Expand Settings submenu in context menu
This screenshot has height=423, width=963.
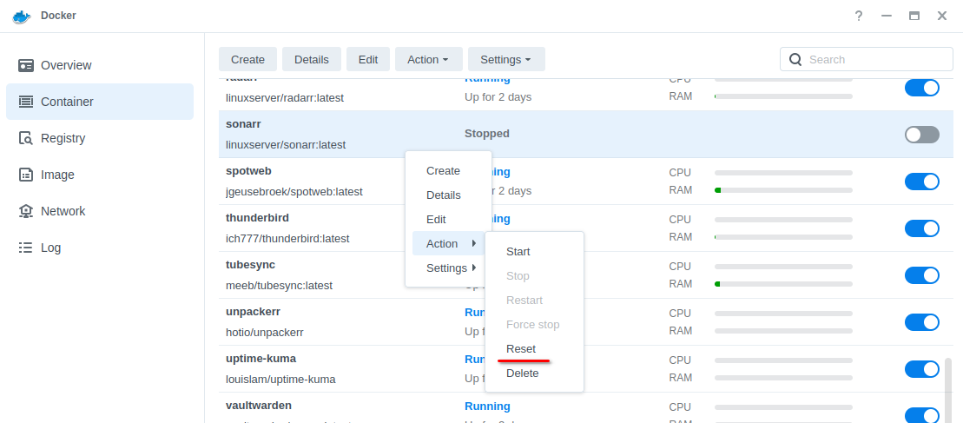(x=448, y=268)
